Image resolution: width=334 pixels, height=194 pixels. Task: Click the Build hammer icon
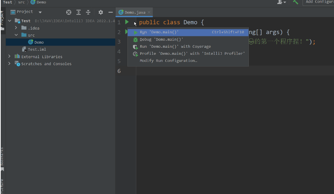(295, 2)
